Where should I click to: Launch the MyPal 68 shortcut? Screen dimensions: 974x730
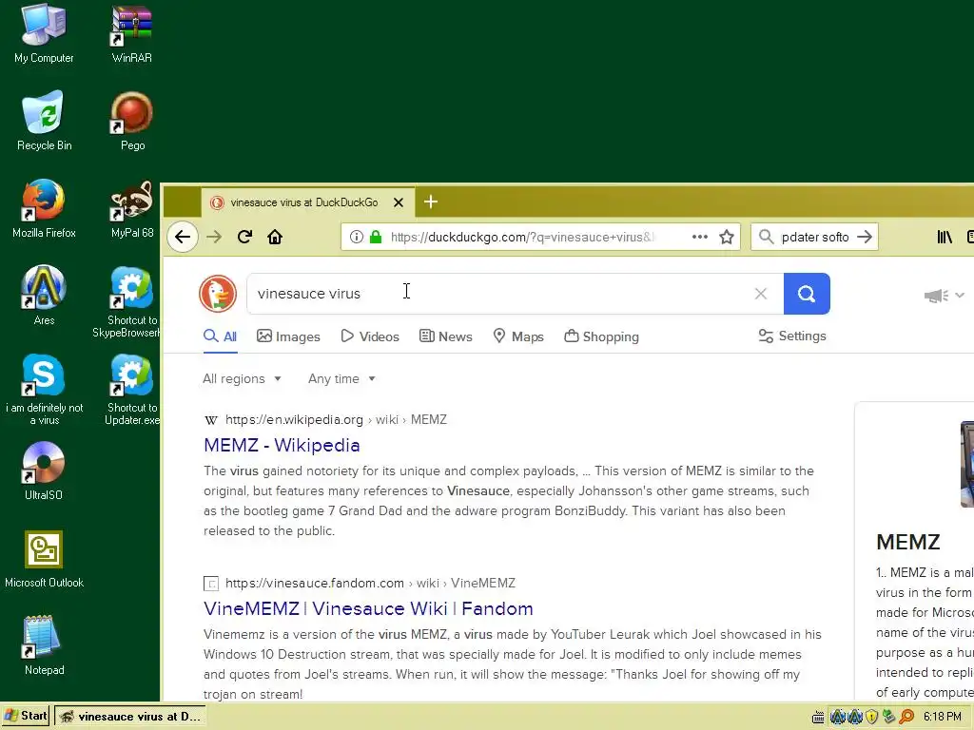click(x=131, y=208)
